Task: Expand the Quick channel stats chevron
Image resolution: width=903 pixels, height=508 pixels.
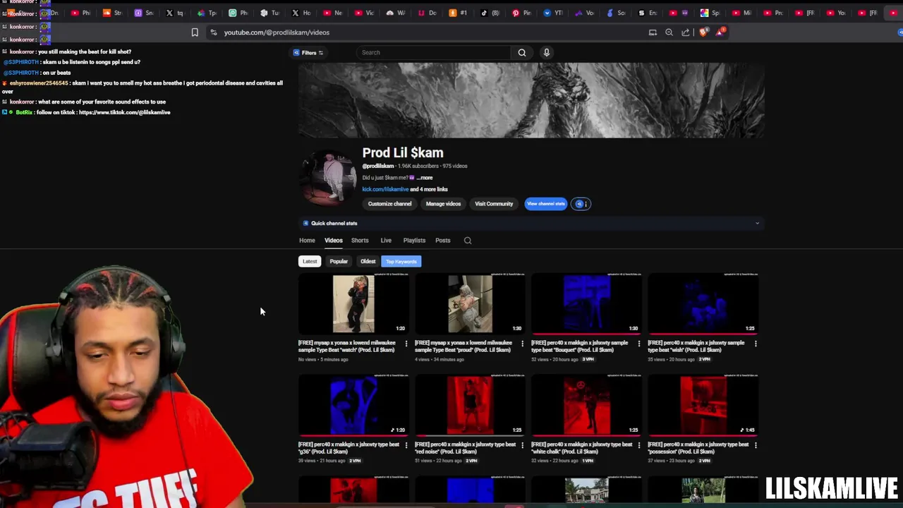Action: pos(757,224)
